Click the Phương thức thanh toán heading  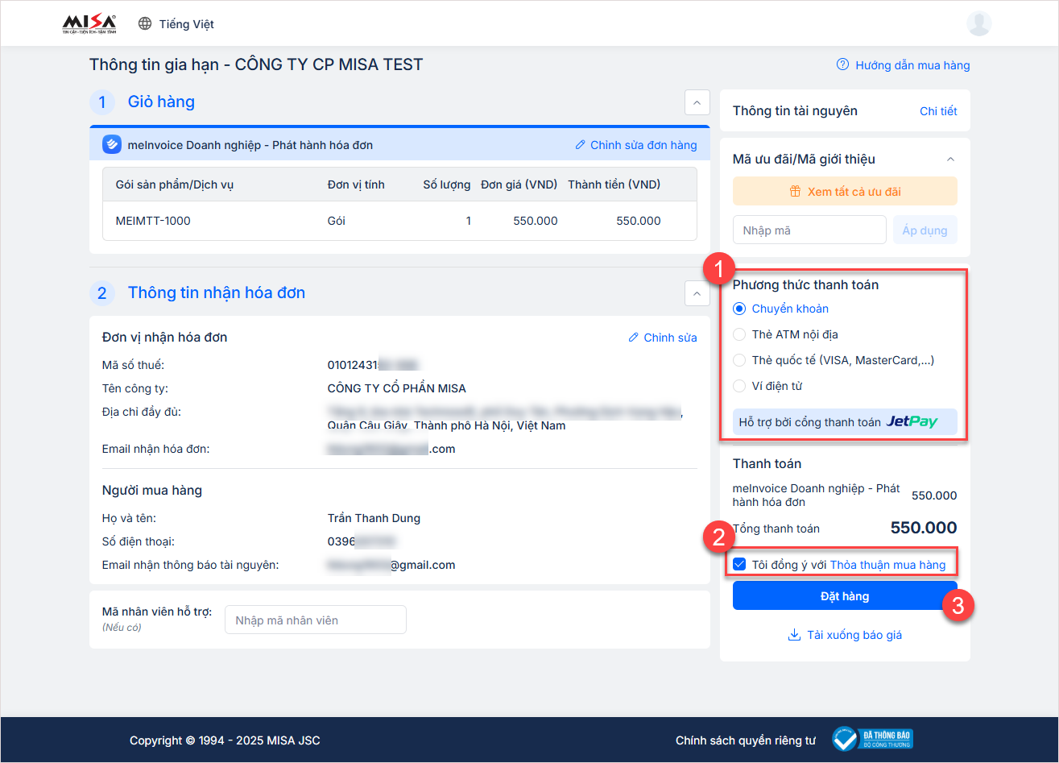click(x=805, y=285)
